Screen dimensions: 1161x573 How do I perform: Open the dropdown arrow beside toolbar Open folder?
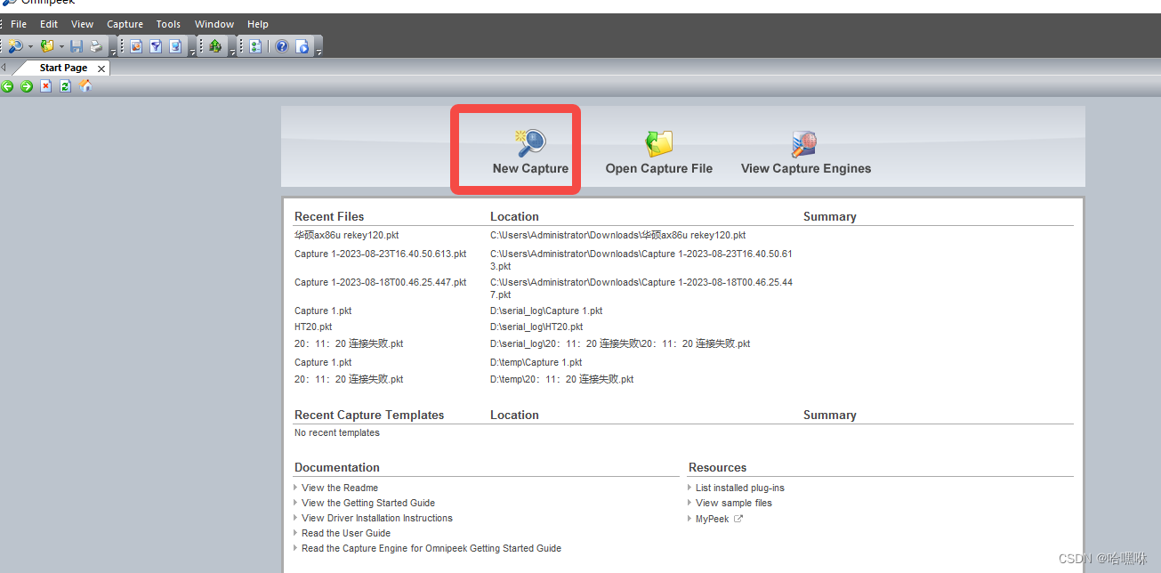[61, 46]
